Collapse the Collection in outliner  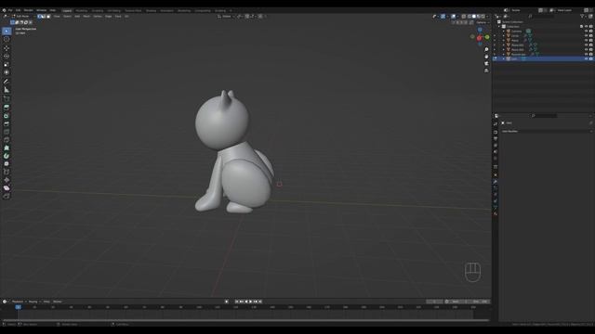(x=499, y=27)
